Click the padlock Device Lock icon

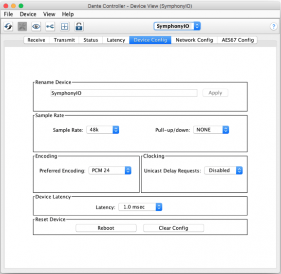(x=79, y=27)
